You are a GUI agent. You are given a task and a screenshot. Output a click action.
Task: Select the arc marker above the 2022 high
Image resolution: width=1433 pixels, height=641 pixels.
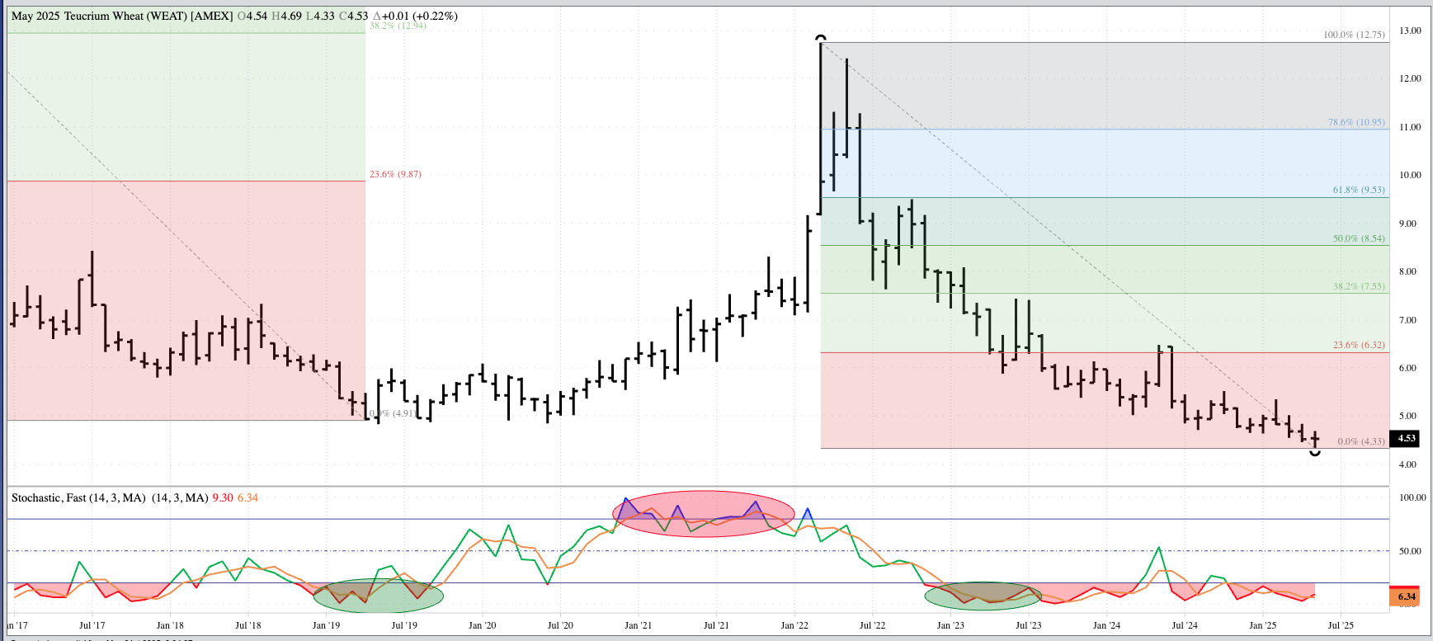820,38
